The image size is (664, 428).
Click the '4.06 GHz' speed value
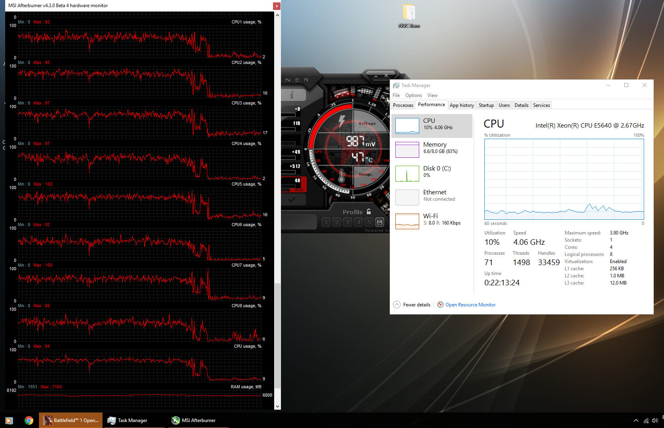529,242
